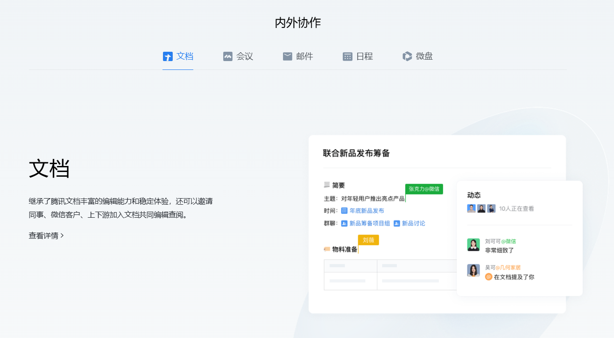Click the third viewer avatar under 动态

(492, 208)
